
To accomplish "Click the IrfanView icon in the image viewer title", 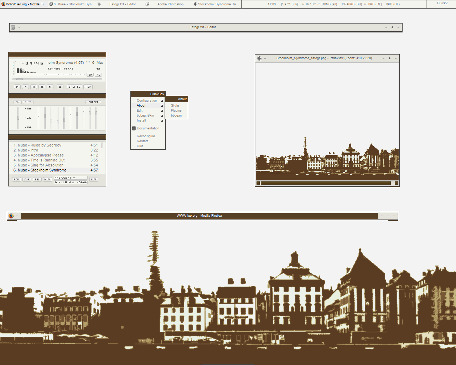I will tap(259, 58).
